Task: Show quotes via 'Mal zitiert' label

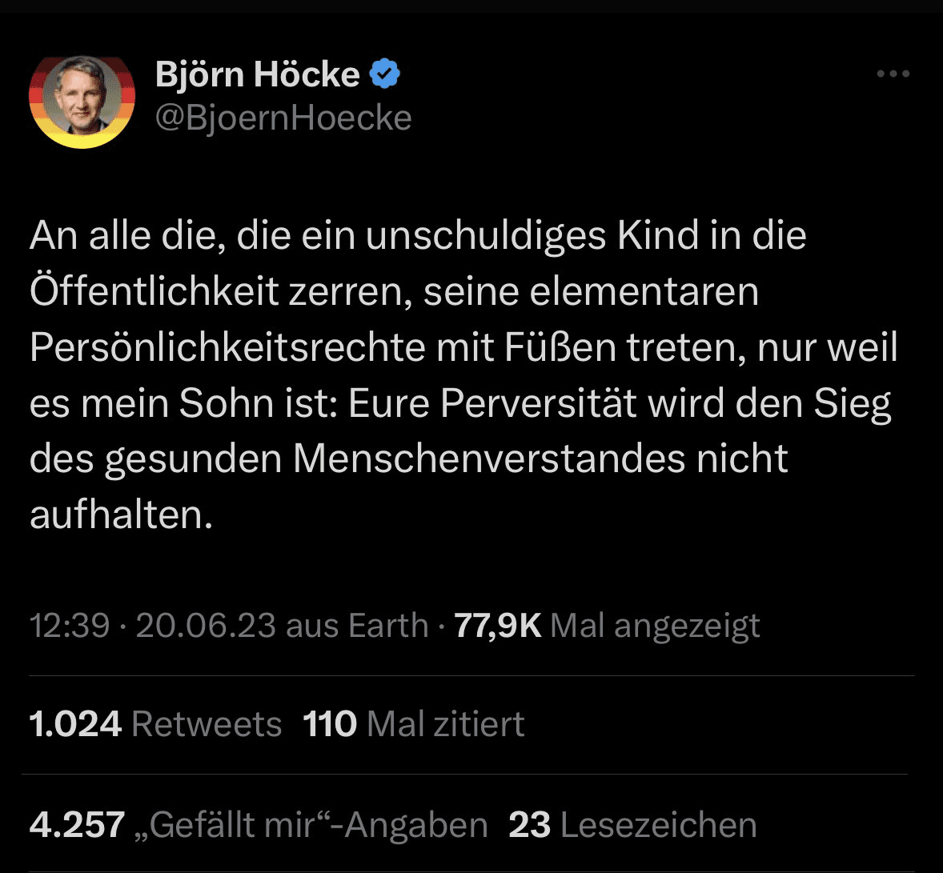Action: coord(445,724)
